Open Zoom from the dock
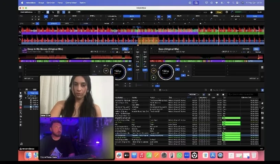 tap(187, 155)
